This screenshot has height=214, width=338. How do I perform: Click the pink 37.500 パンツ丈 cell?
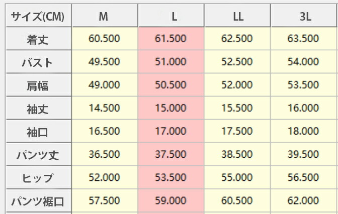pyautogui.click(x=171, y=155)
